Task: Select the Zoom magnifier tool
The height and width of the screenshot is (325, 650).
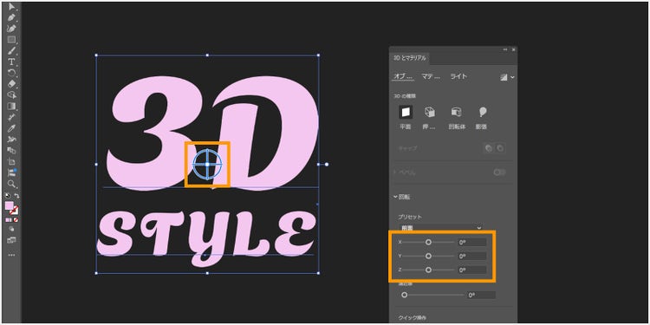Action: [11, 184]
